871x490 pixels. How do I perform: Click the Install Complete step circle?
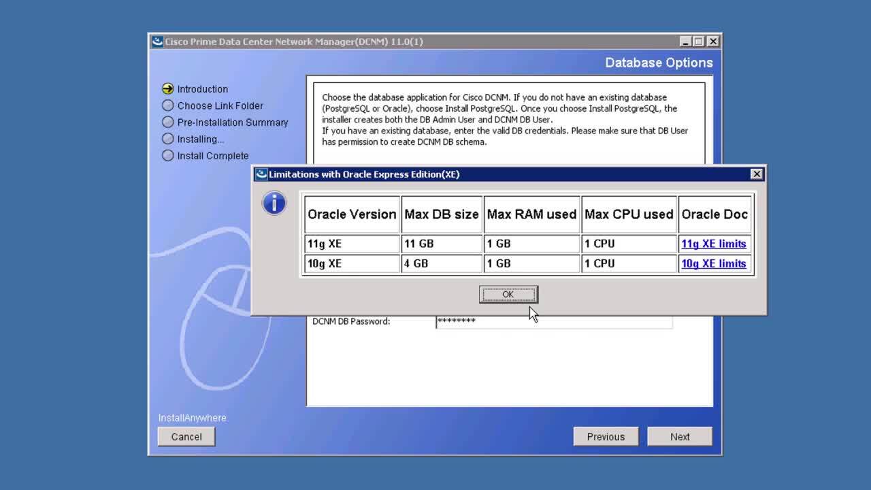pyautogui.click(x=168, y=156)
